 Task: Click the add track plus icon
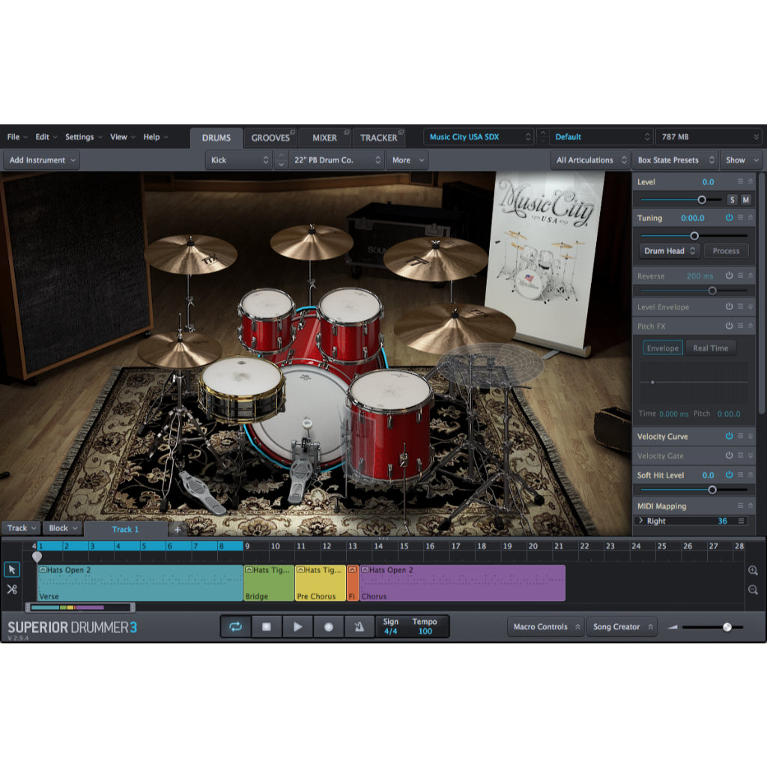coord(177,529)
